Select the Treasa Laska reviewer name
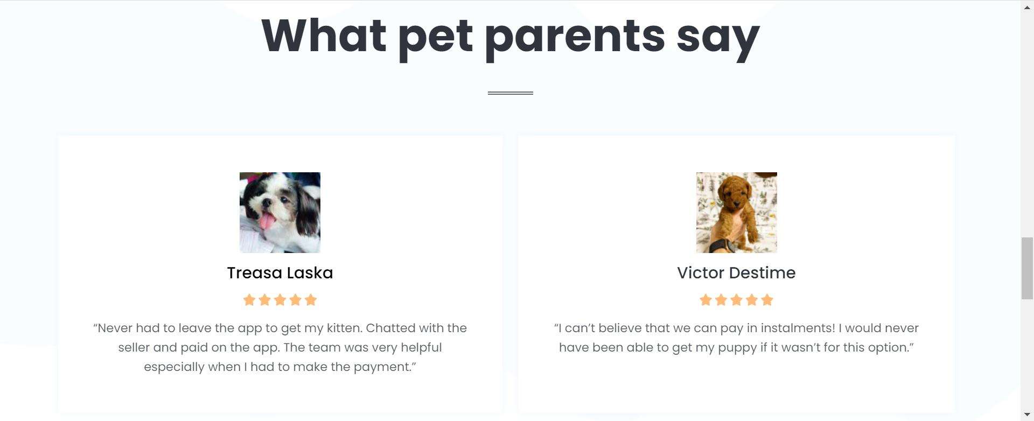The image size is (1034, 421). [280, 273]
